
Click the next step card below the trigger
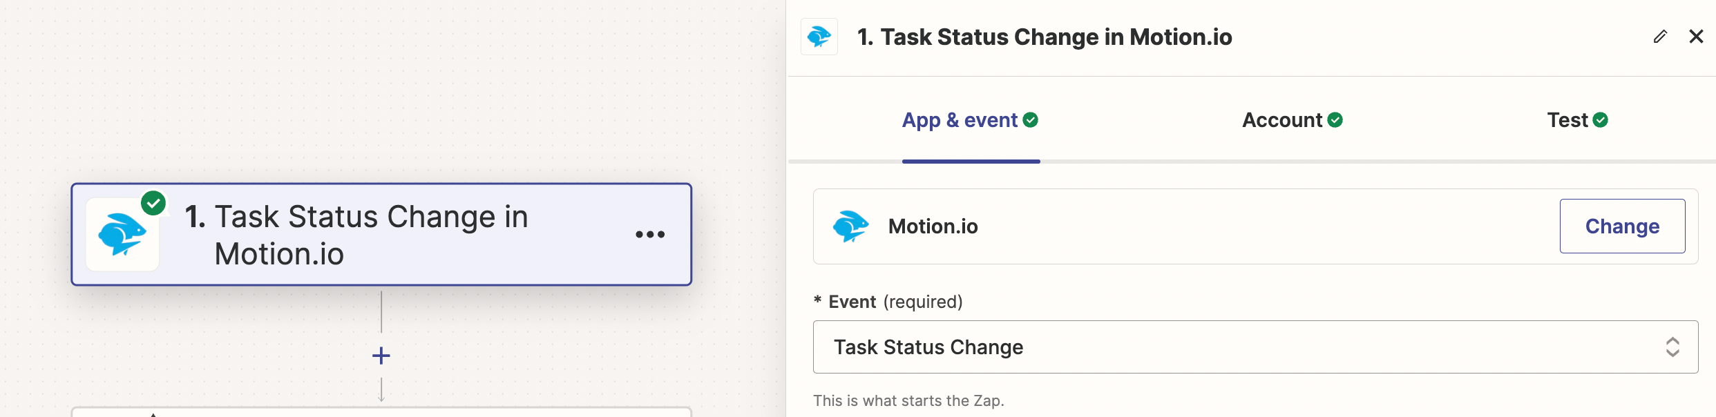tap(381, 412)
